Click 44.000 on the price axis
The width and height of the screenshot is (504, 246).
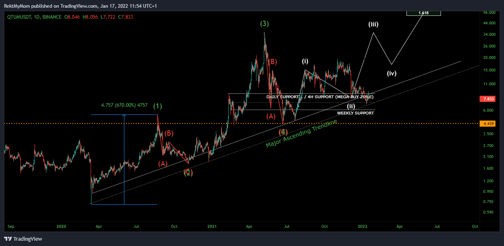(489, 23)
